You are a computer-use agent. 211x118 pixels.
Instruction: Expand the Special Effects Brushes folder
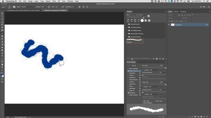point(127,34)
